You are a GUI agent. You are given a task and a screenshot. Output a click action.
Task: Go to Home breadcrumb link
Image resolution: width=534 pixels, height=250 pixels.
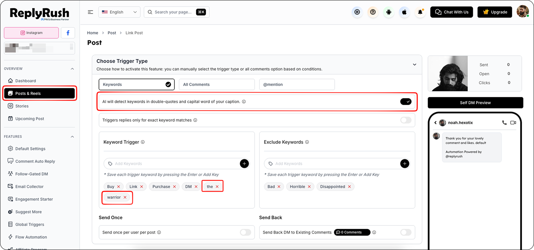click(x=93, y=33)
